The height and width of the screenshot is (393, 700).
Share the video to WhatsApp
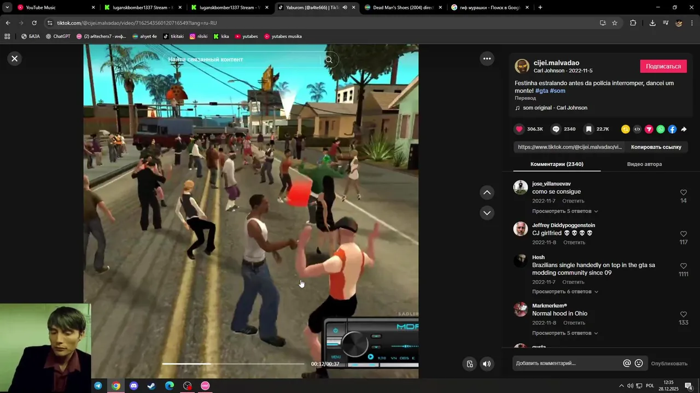661,129
